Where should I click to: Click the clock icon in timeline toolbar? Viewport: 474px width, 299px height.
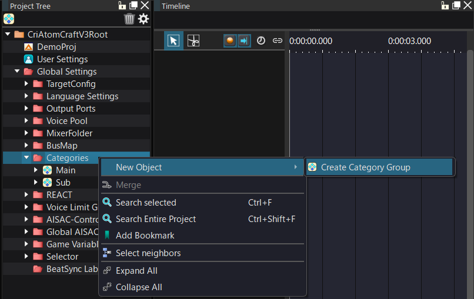point(261,41)
